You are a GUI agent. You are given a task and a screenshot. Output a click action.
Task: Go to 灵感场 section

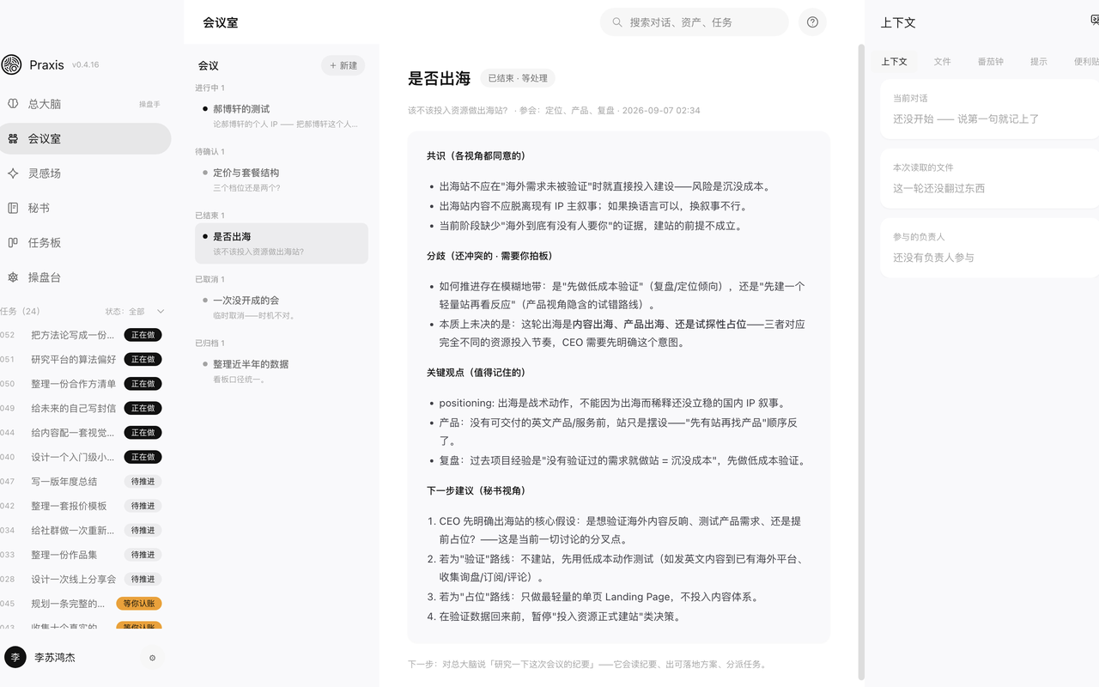84,173
